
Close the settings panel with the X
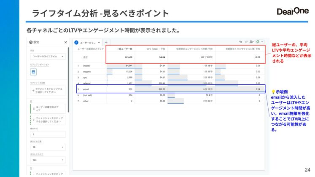pyautogui.click(x=65, y=42)
